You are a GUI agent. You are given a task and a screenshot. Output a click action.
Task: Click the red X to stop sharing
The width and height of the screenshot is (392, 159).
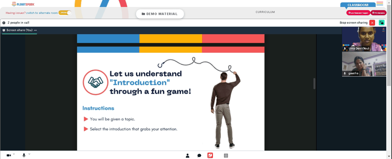[x=372, y=23]
